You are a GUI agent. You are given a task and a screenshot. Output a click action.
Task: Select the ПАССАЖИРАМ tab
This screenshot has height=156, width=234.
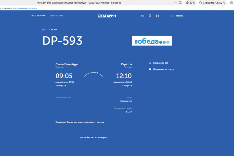pos(38,16)
